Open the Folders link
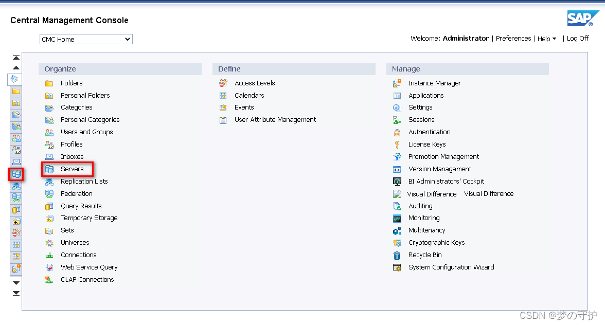605x325 pixels. [x=72, y=83]
